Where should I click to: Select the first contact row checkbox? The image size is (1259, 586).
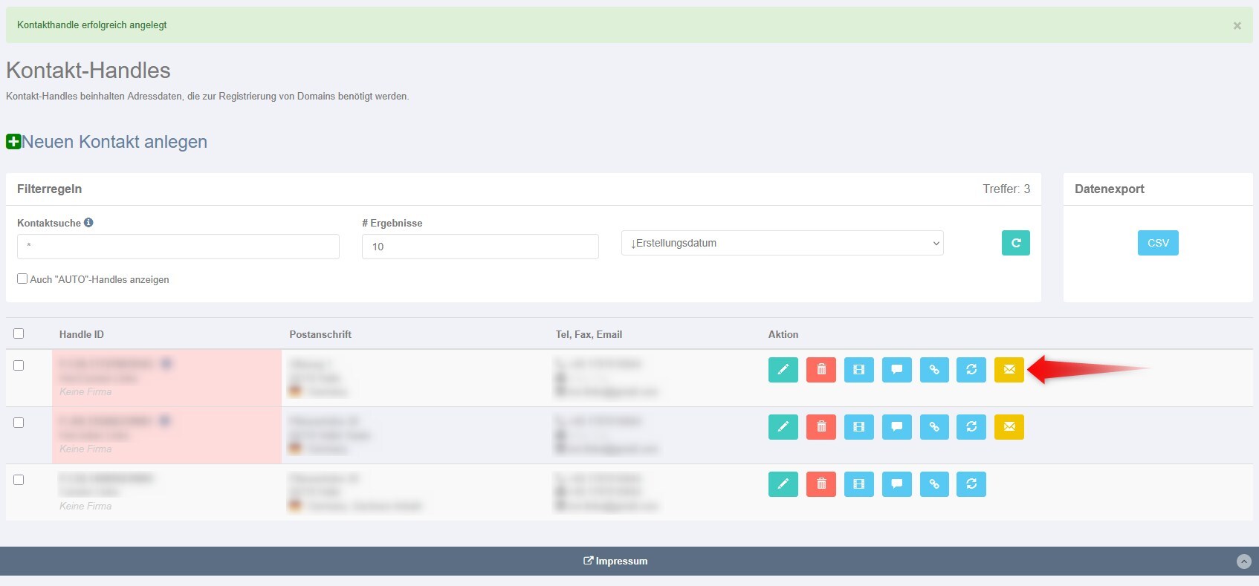point(19,366)
